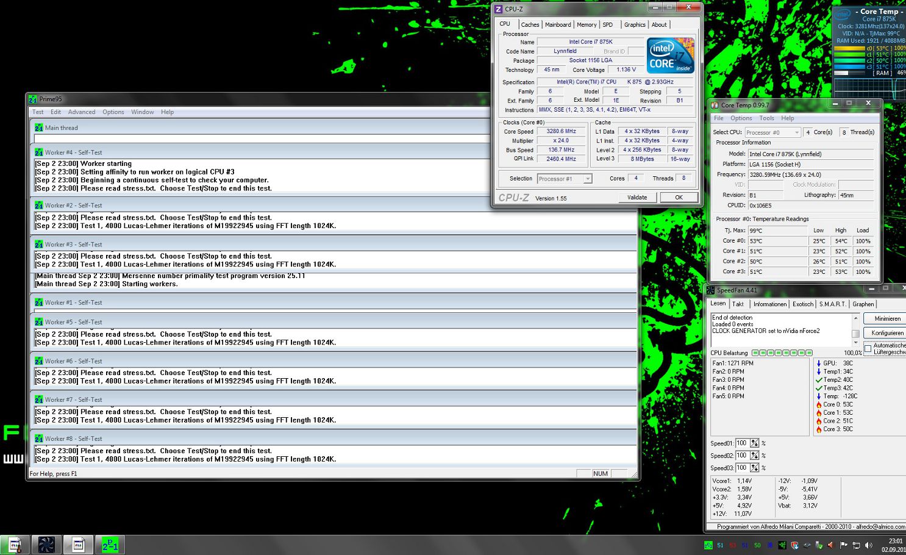Click the Action Center flag tray icon
906x555 pixels.
pyautogui.click(x=844, y=545)
